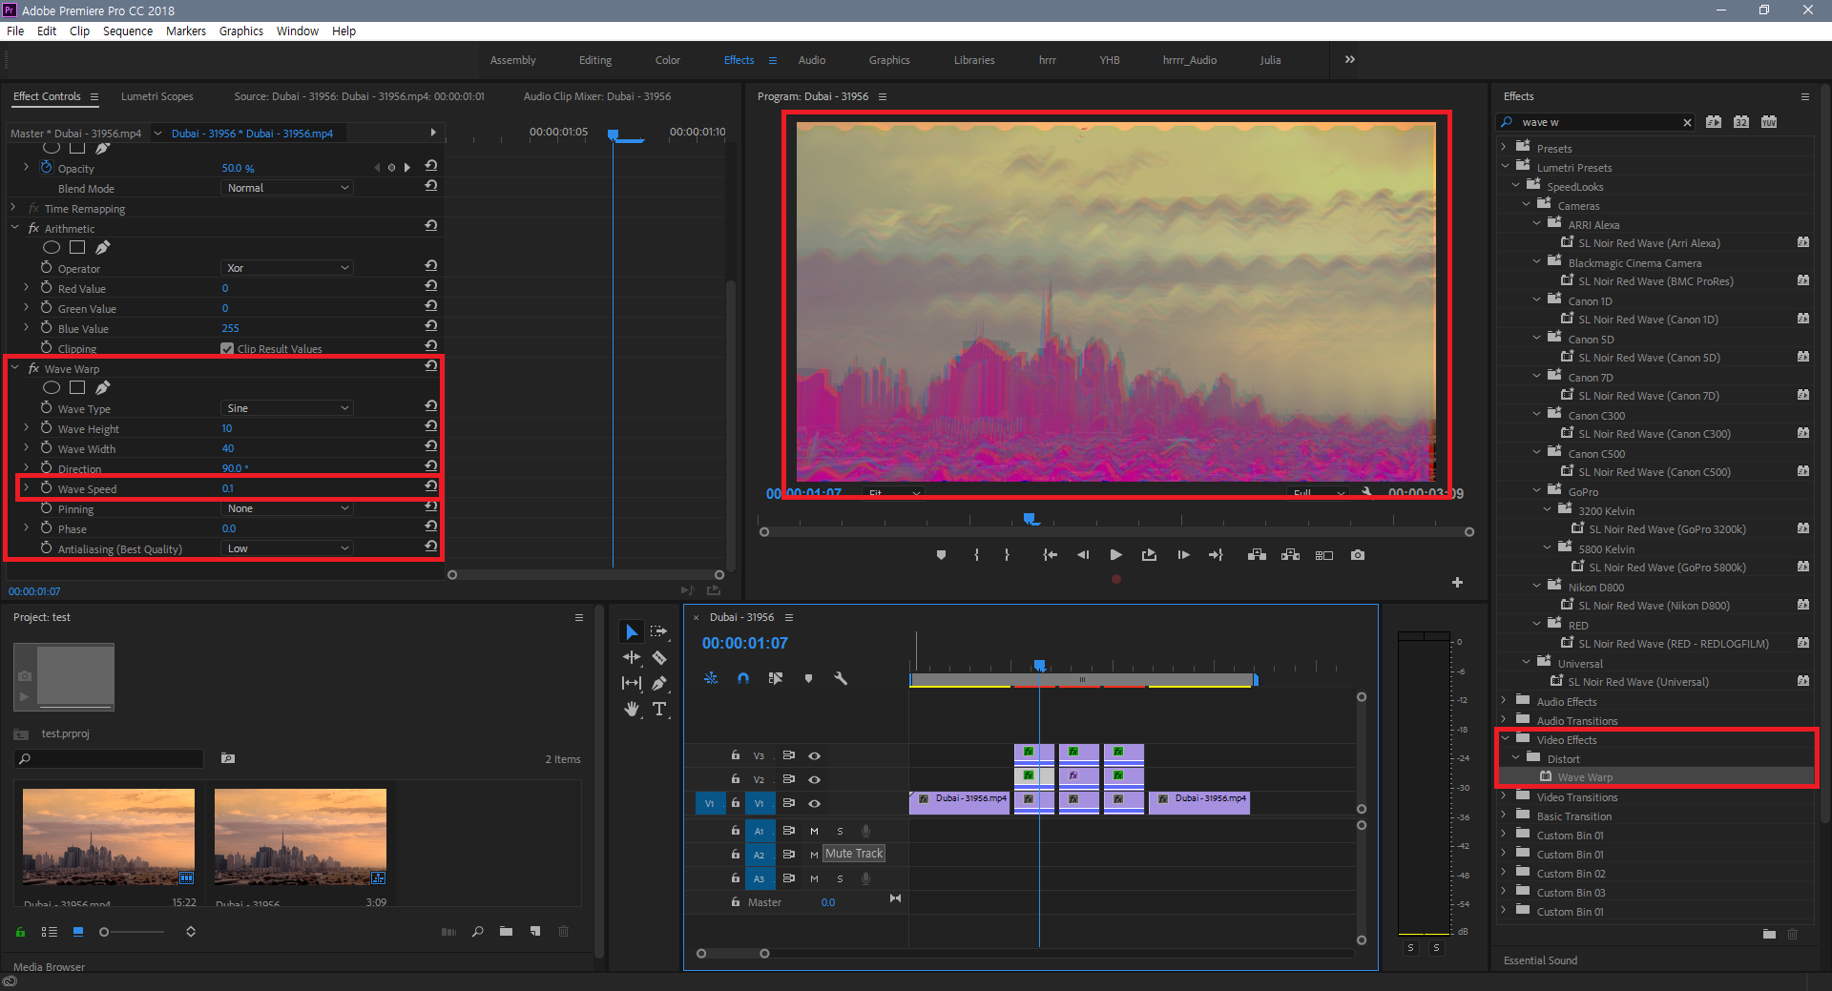
Task: Reset the Opacity parameter
Action: 430,166
